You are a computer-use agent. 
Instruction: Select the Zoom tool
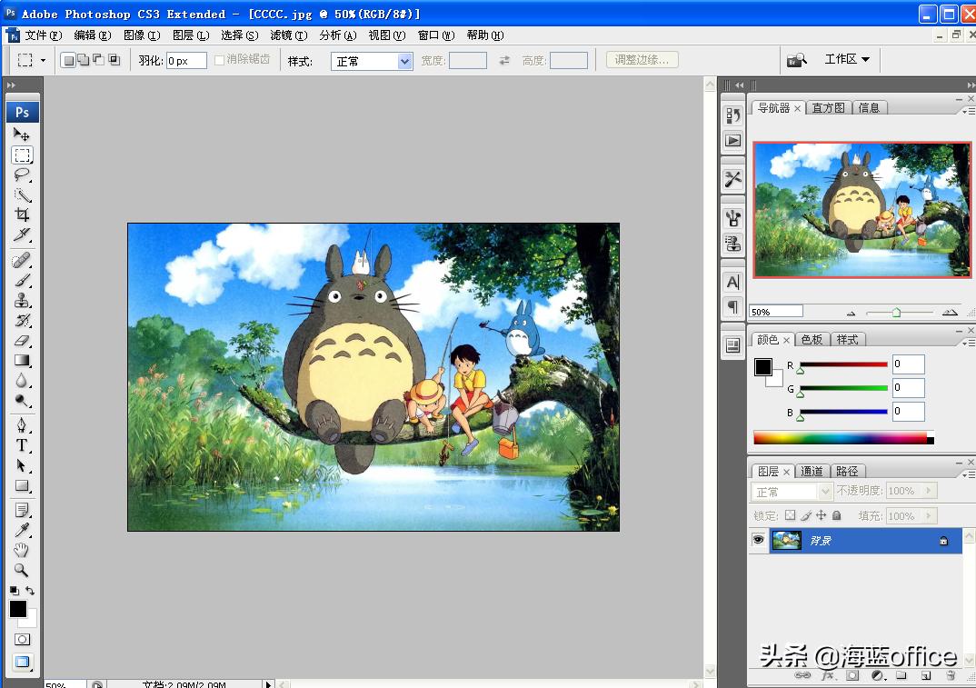click(20, 570)
